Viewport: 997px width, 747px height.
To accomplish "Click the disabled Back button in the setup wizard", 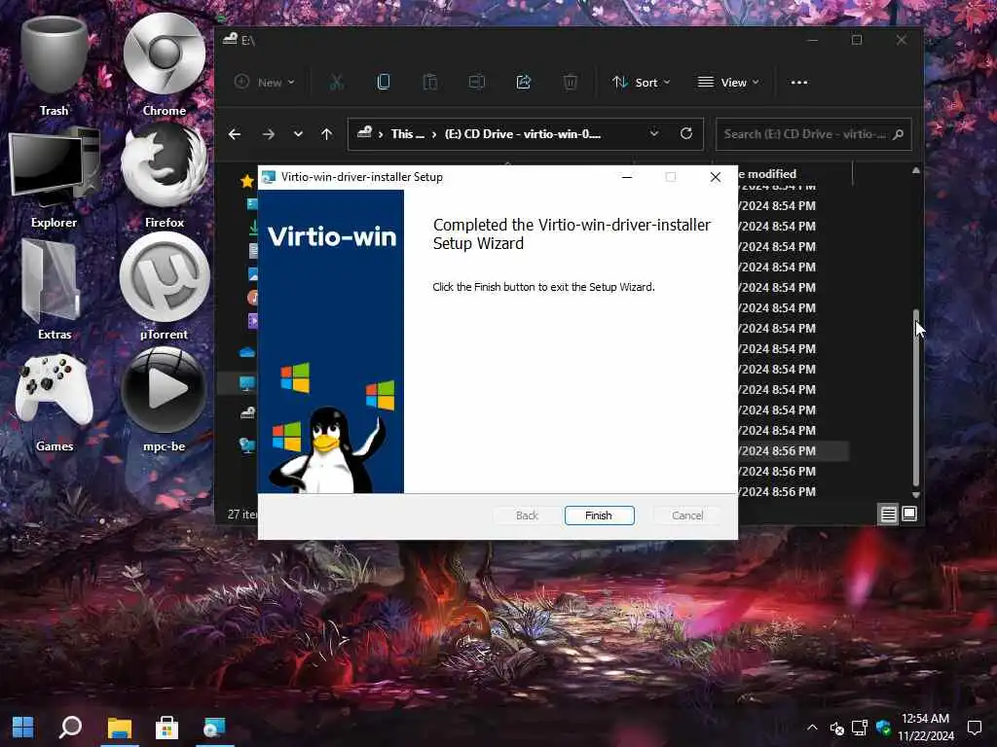I will (x=527, y=516).
